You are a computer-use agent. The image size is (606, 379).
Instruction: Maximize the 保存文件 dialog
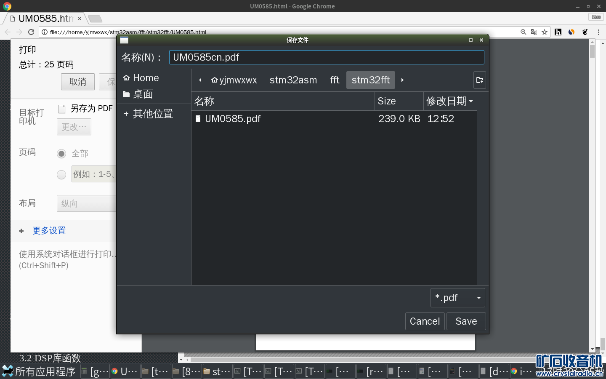click(x=471, y=40)
